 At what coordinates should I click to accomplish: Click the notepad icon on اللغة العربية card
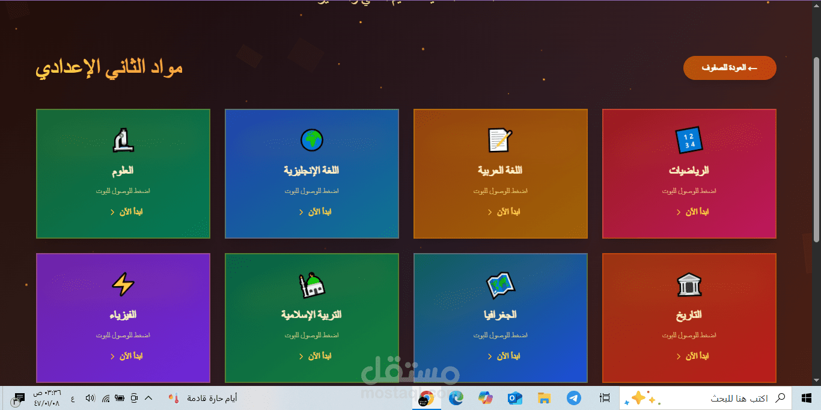(500, 140)
